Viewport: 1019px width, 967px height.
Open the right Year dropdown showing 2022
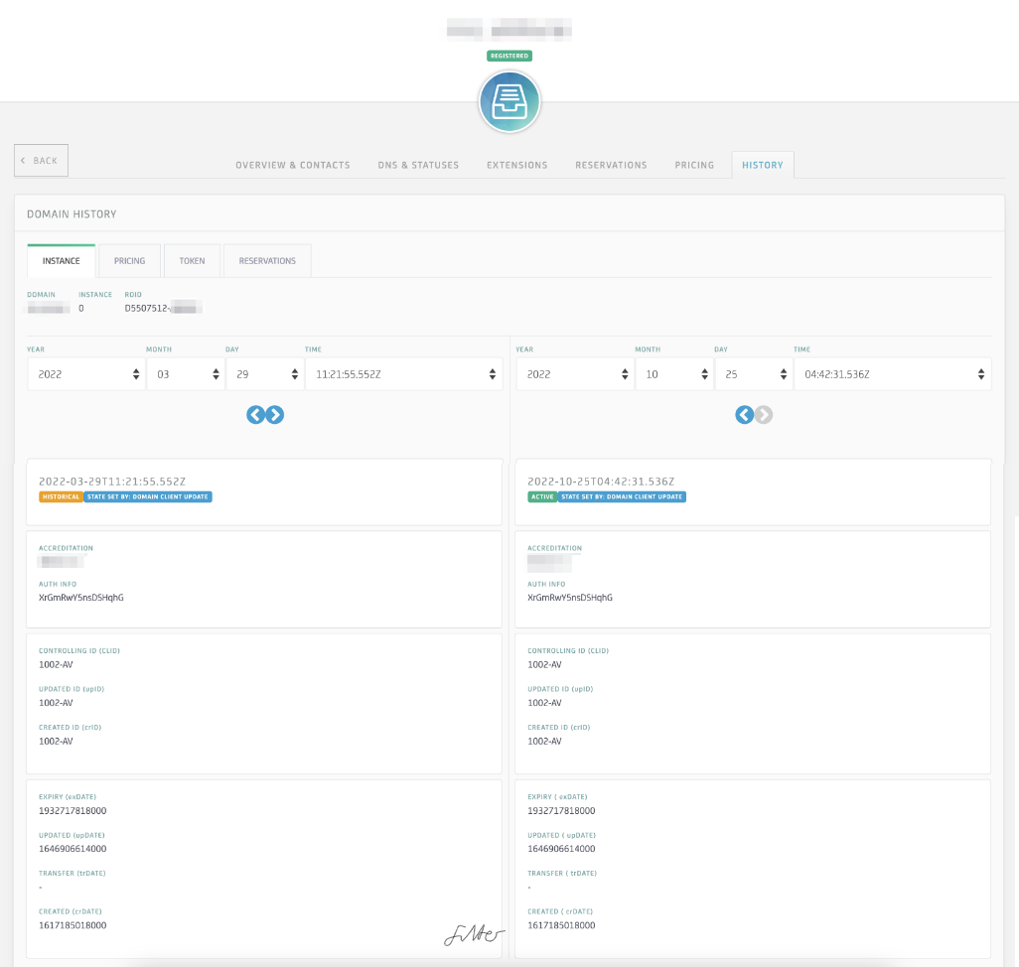coord(575,374)
